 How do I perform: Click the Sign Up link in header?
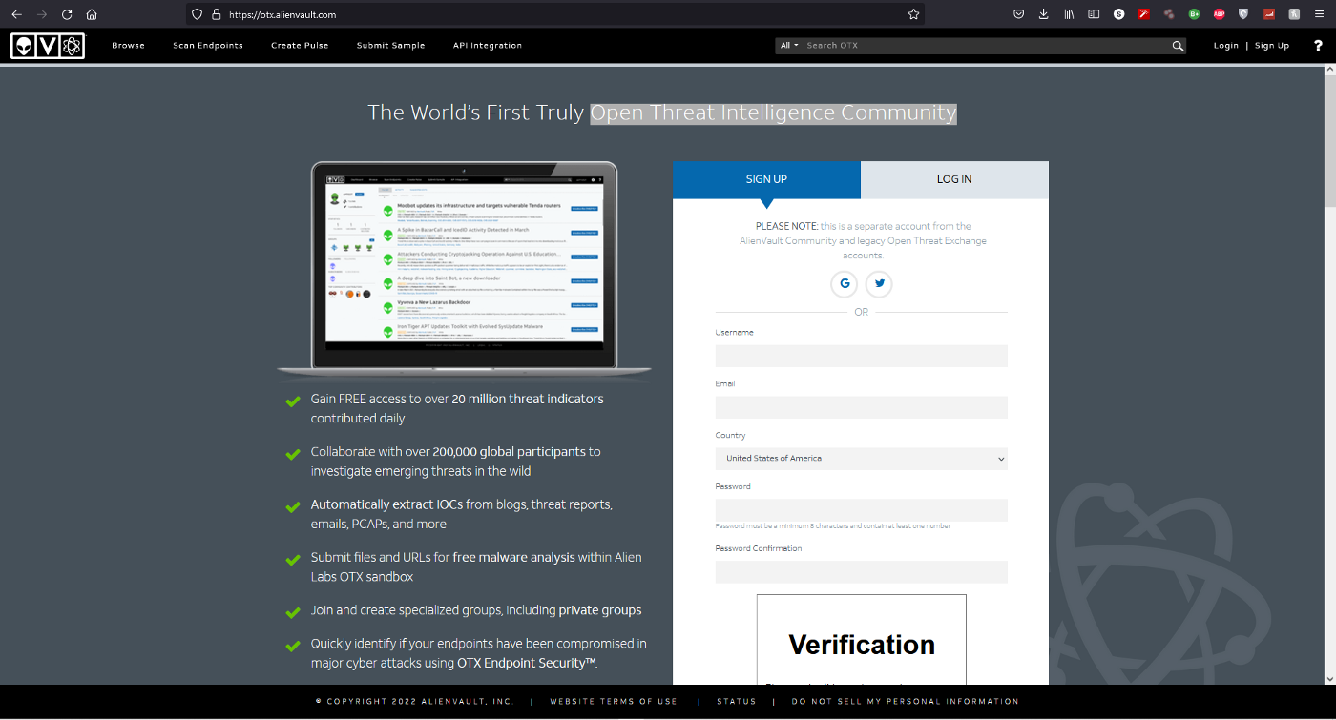pos(1272,46)
